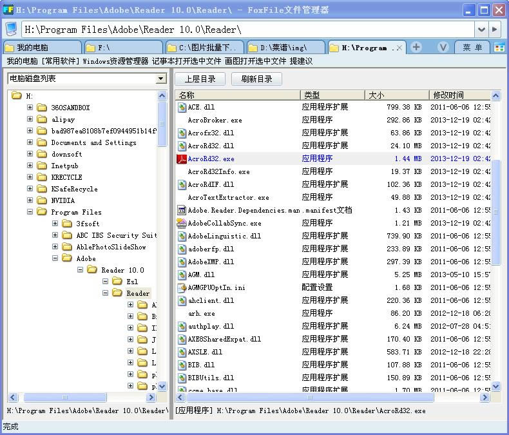Open the 菜单 menu button

pyautogui.click(x=472, y=48)
